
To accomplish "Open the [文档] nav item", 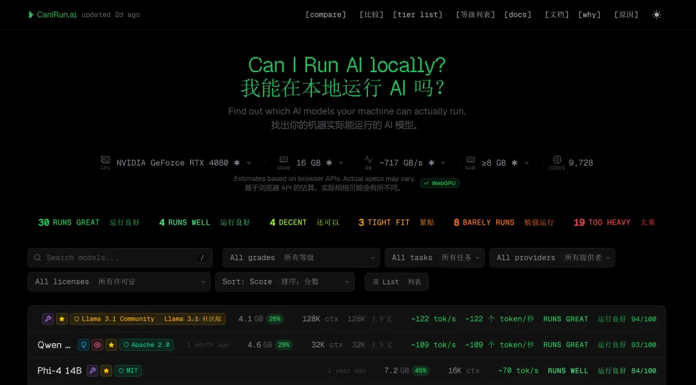I will (x=557, y=15).
